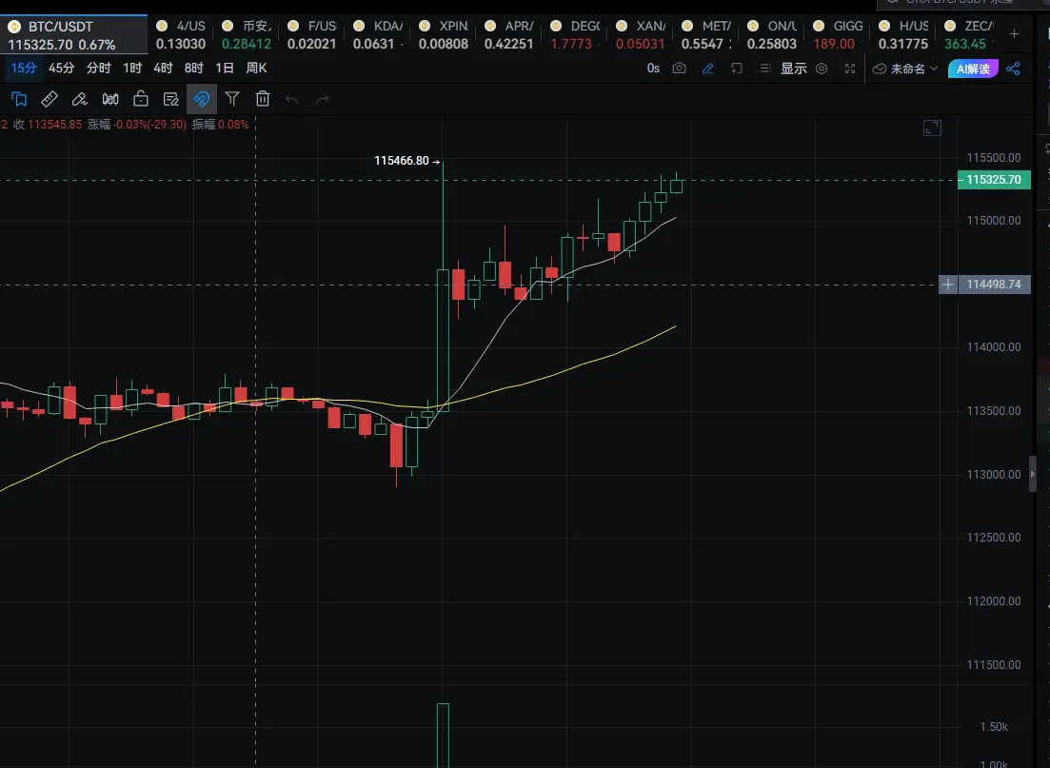Click the pop-out window icon beside pencil
This screenshot has height=768, width=1050.
click(x=737, y=69)
